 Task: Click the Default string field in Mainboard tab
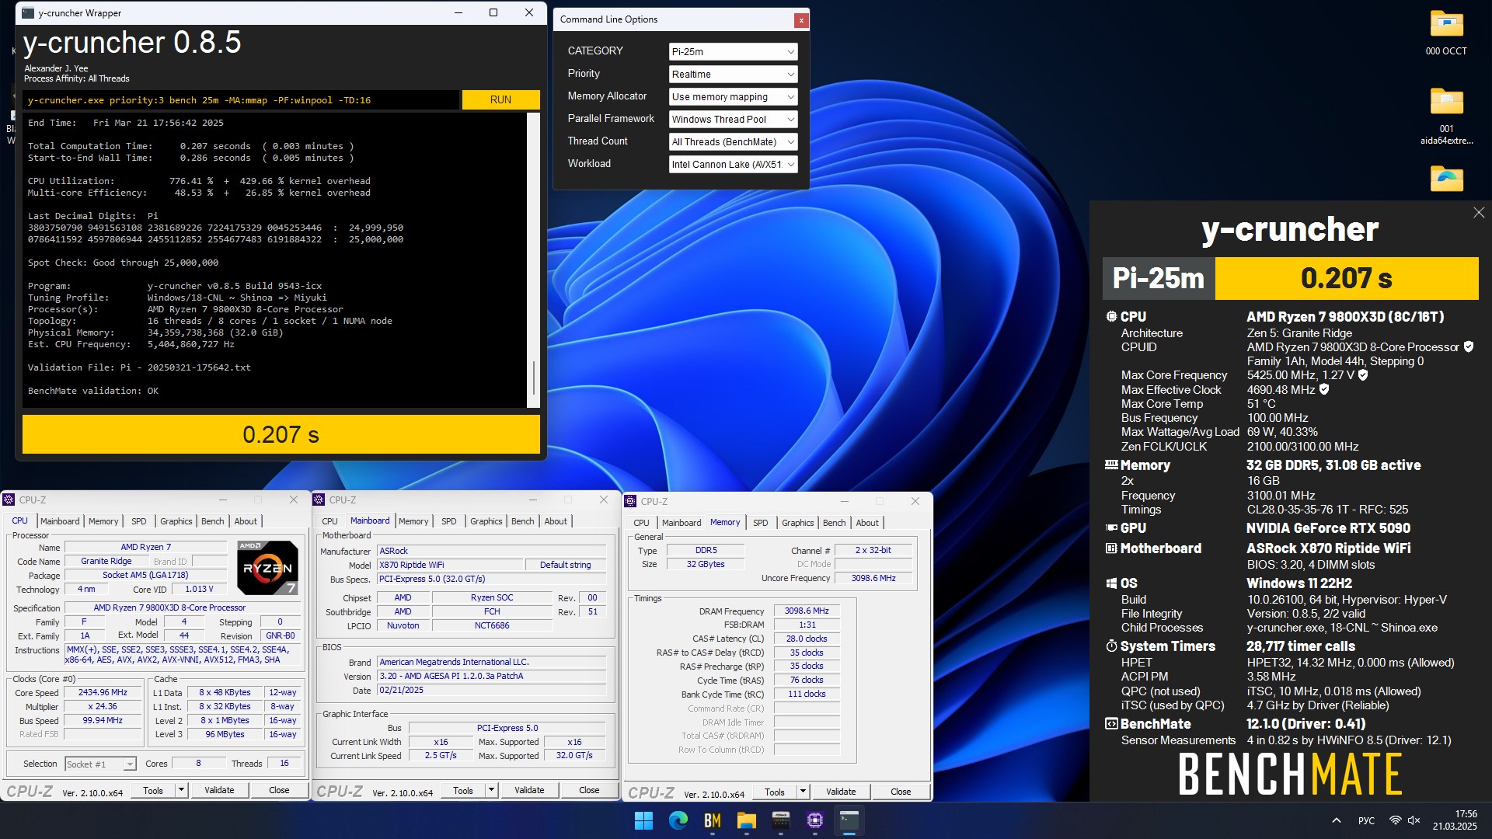[565, 565]
